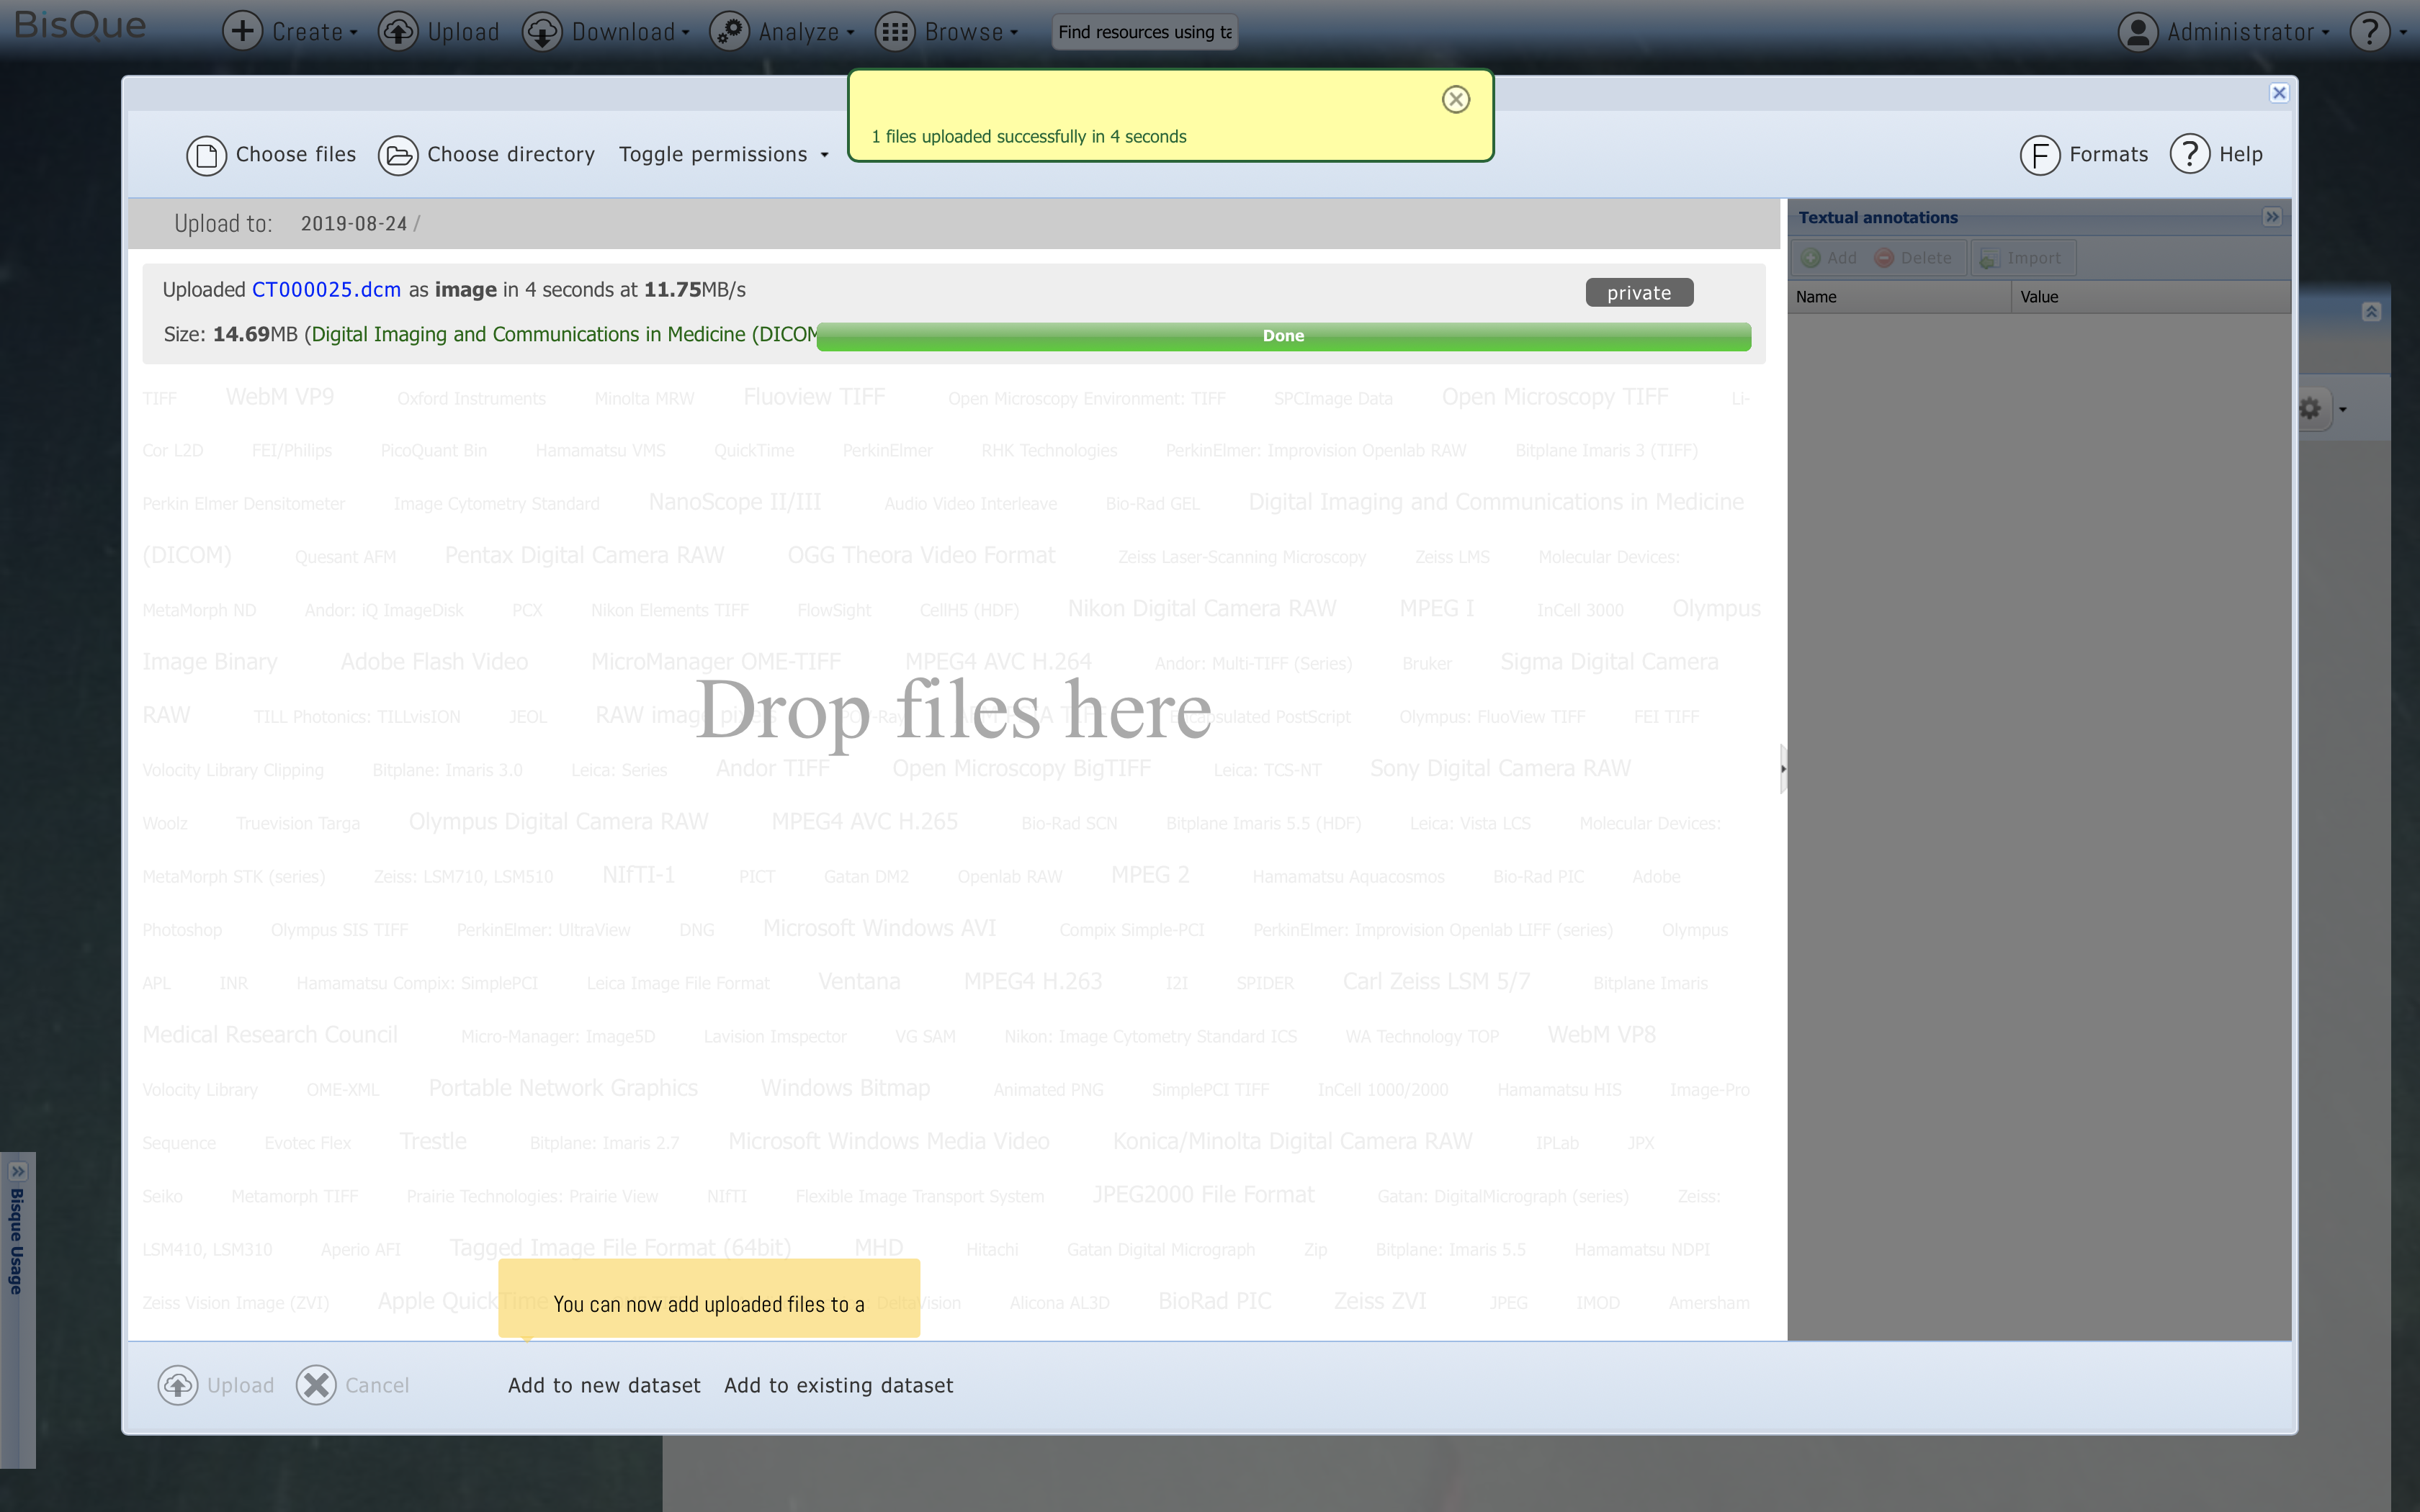The image size is (2420, 1512).
Task: Open the Download menu
Action: tap(606, 31)
